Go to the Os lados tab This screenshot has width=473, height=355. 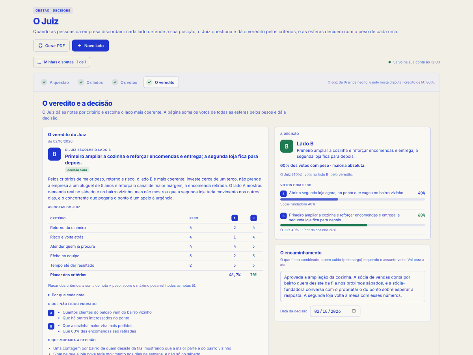coord(90,82)
